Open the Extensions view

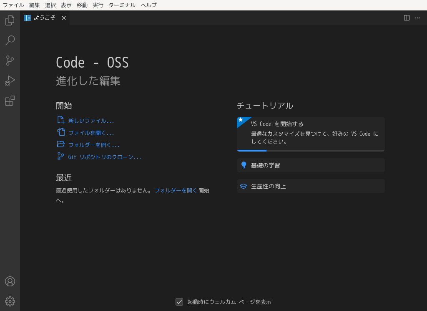coord(10,101)
